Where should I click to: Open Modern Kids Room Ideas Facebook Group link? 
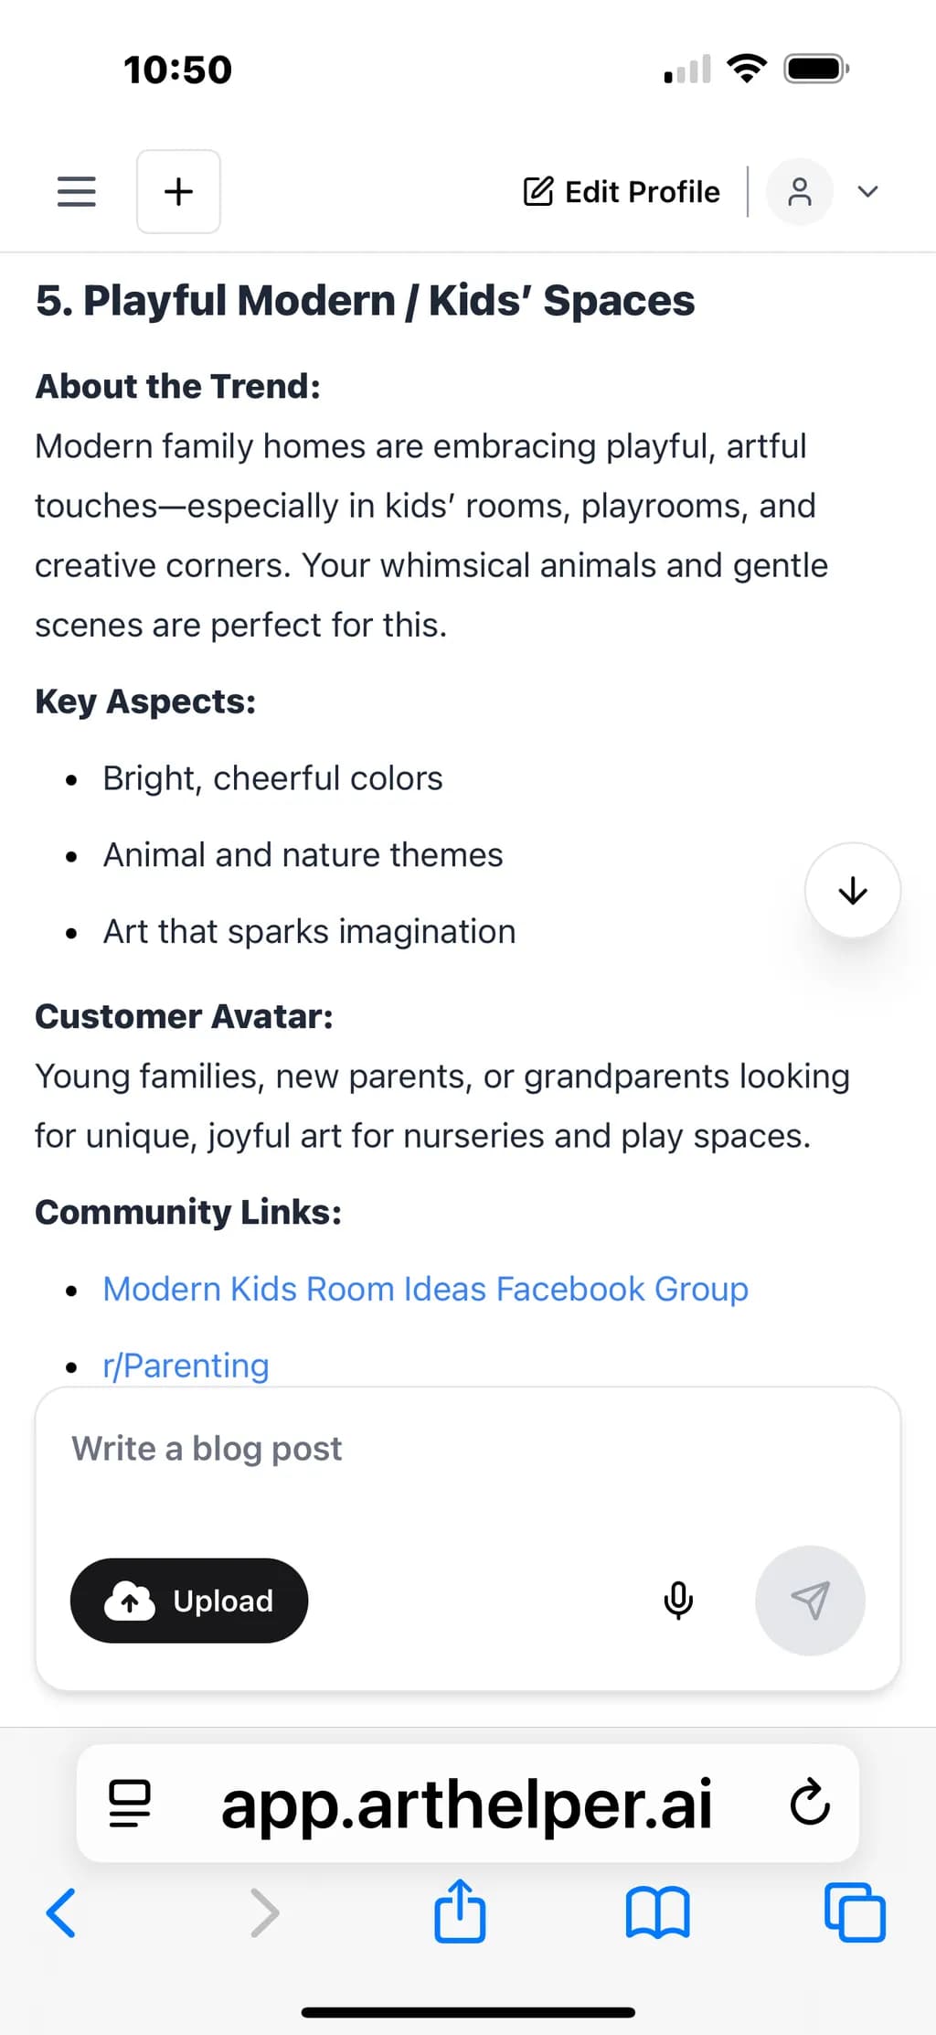426,1289
